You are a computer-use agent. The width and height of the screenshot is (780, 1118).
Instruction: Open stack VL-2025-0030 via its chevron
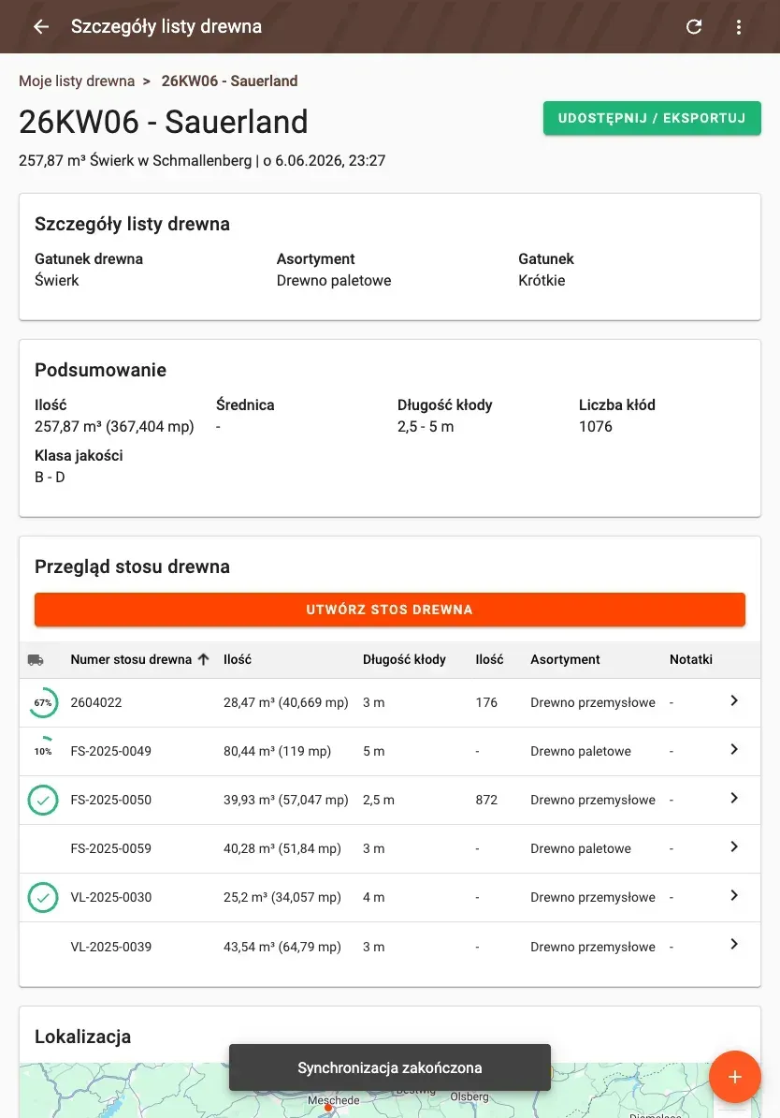(734, 895)
